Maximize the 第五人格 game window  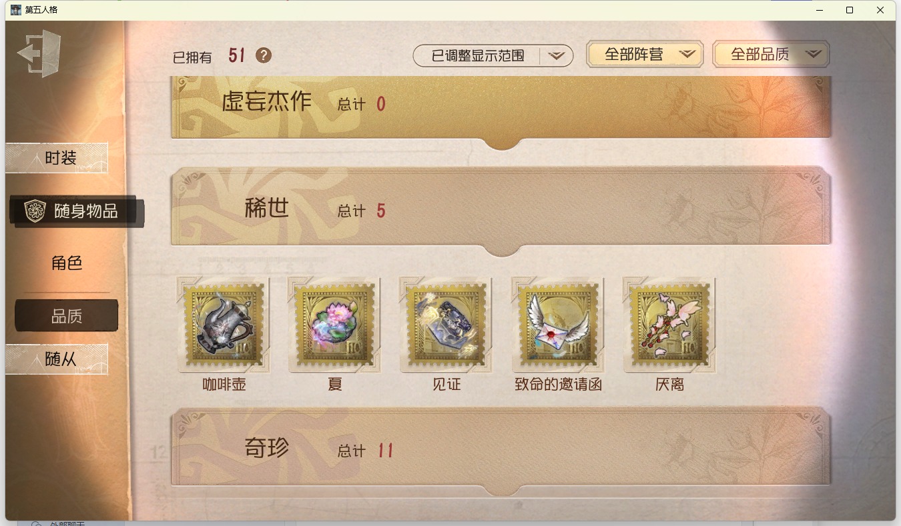(850, 10)
